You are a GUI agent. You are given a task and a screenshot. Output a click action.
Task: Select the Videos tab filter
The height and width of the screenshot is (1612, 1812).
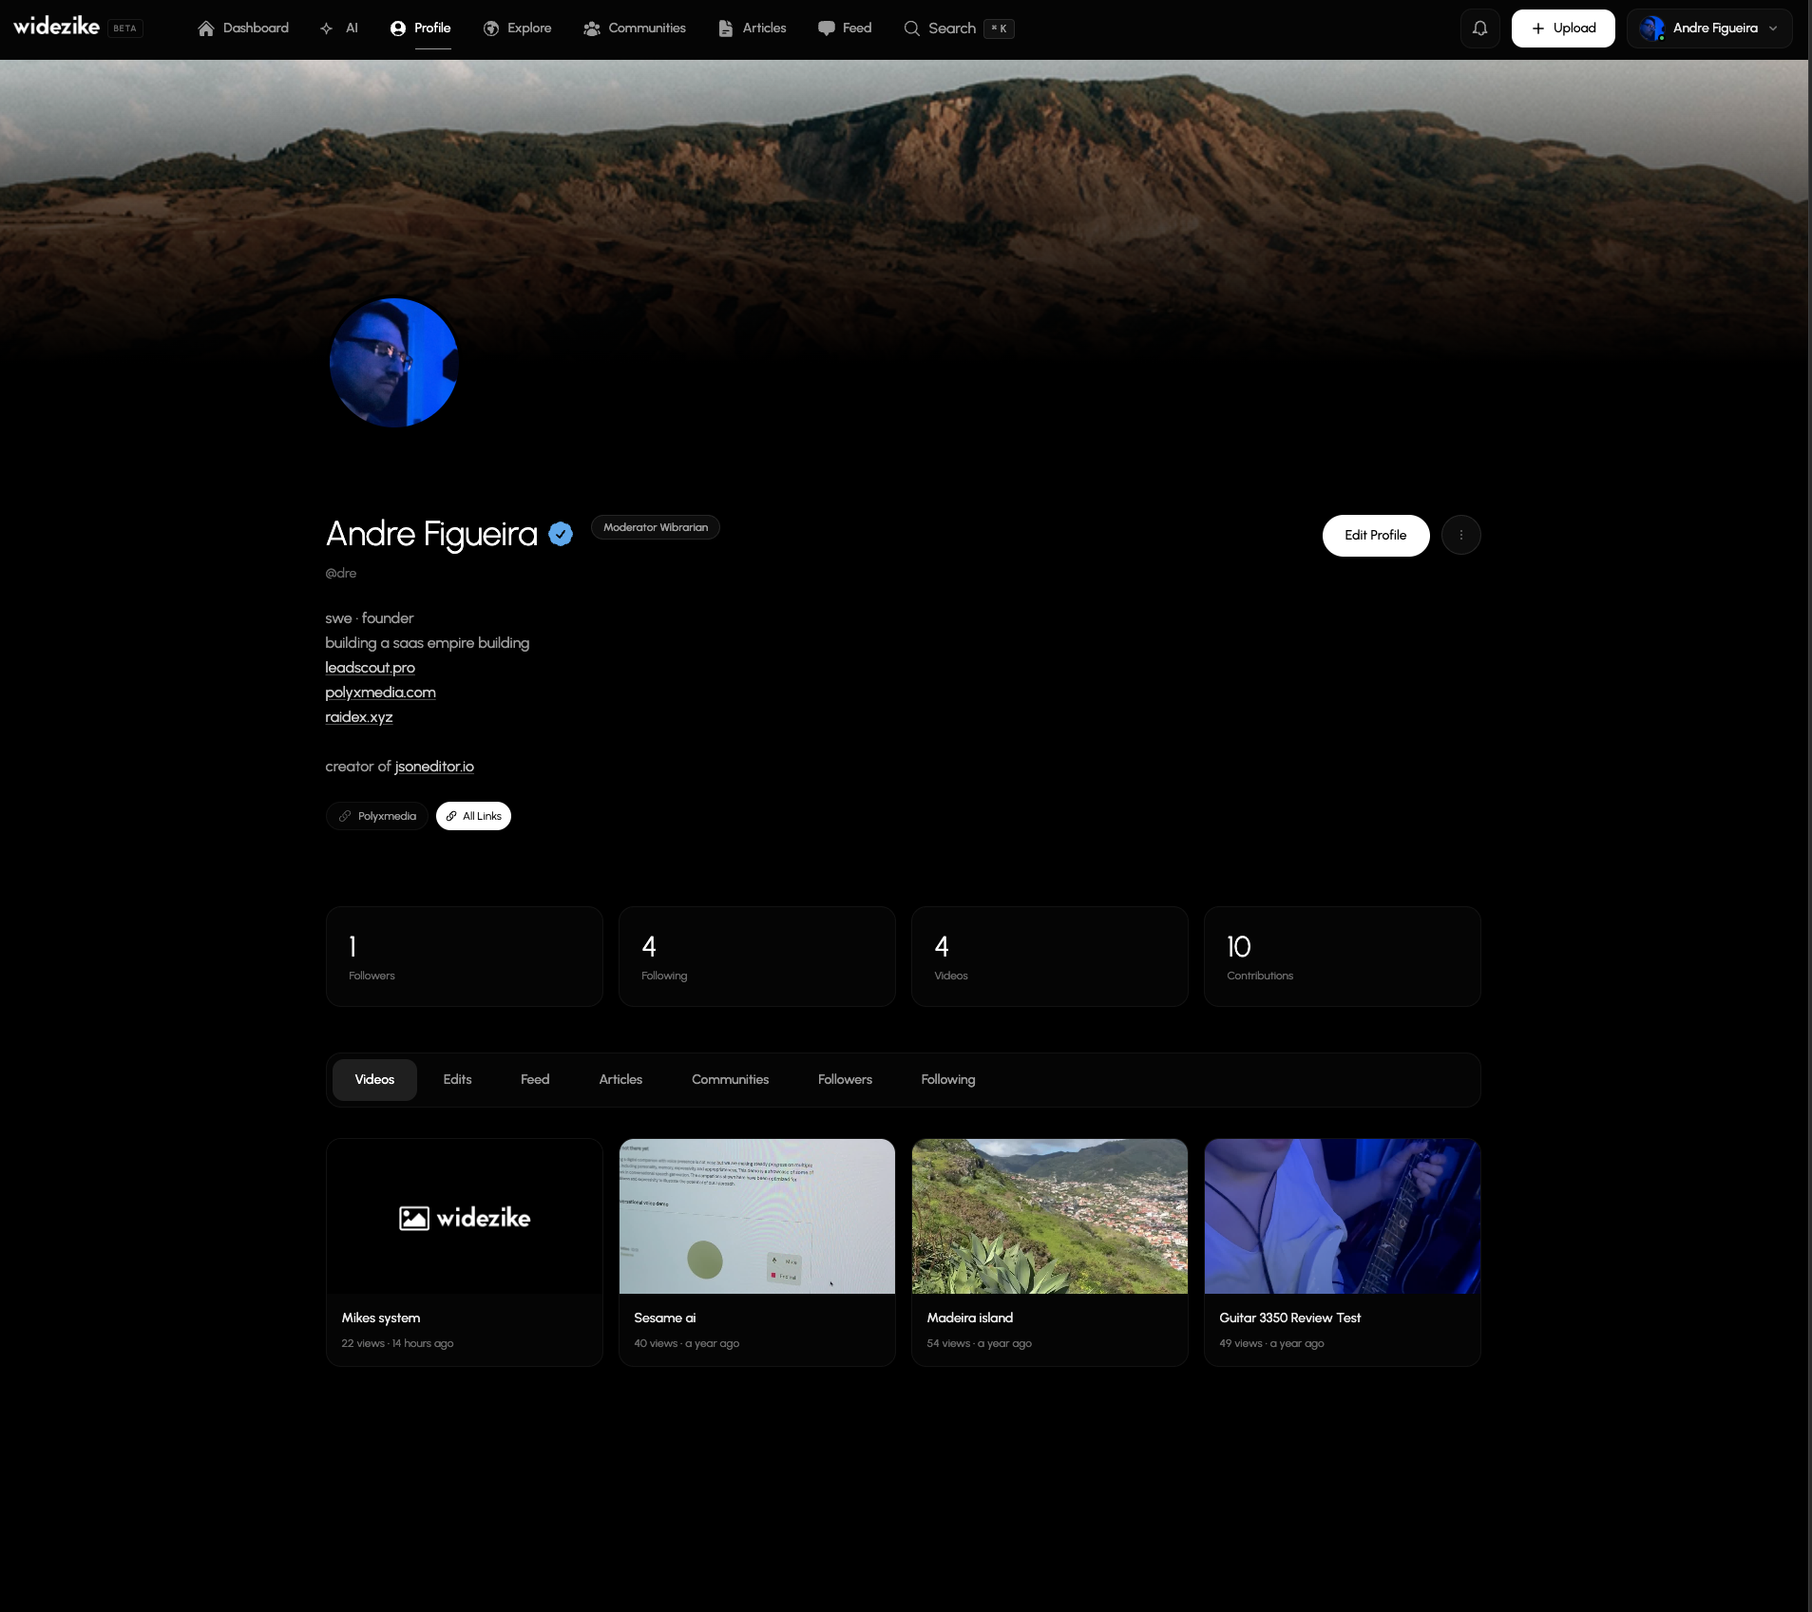pyautogui.click(x=373, y=1079)
